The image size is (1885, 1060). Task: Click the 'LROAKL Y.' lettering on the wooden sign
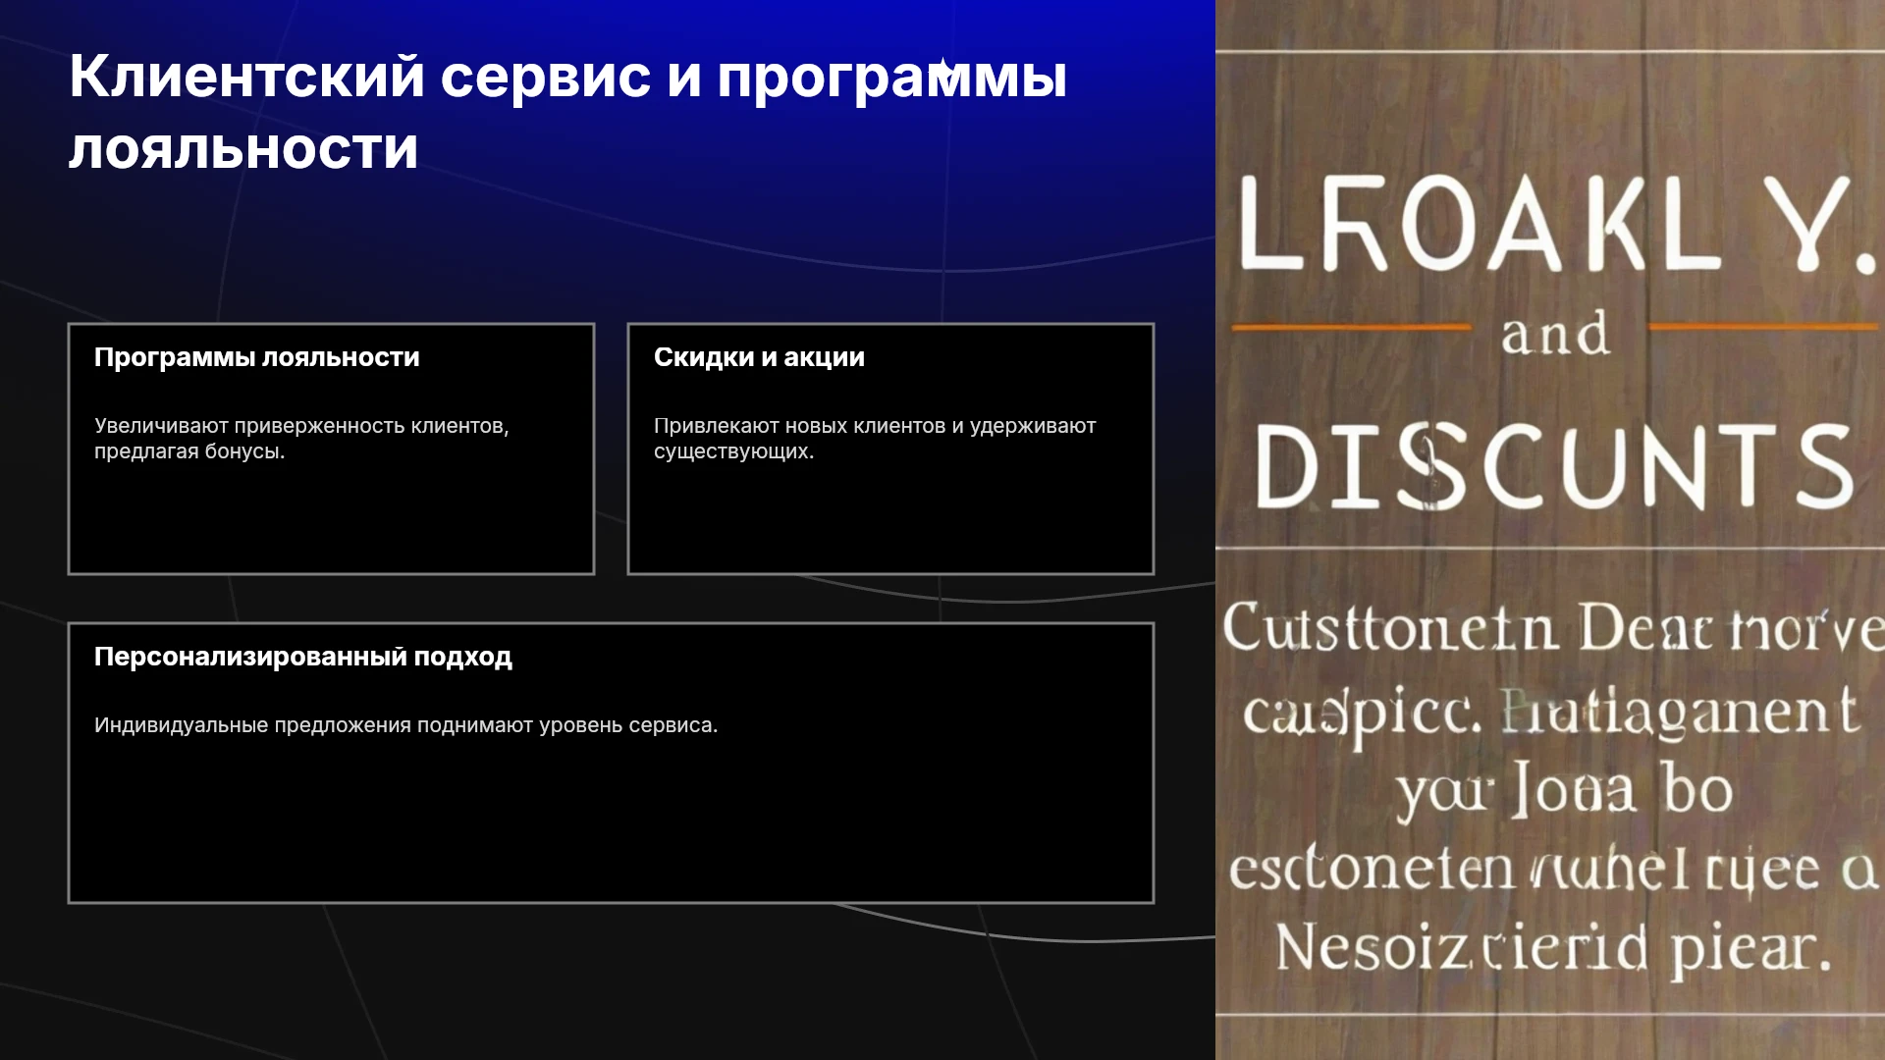1555,226
